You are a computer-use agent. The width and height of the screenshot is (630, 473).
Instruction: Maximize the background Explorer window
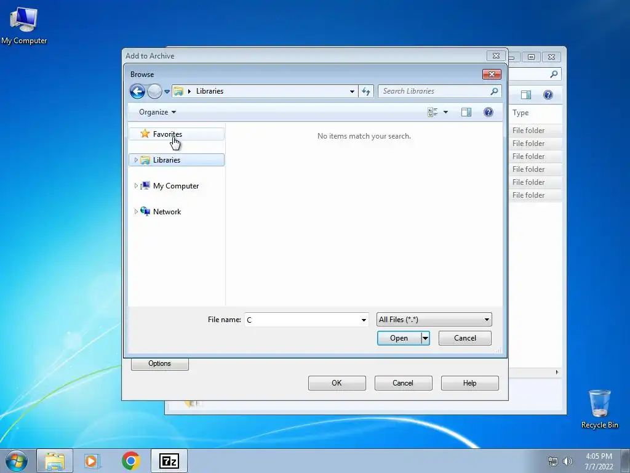tap(531, 57)
